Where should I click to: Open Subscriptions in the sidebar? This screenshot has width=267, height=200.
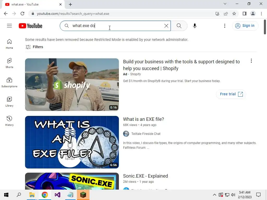(9, 83)
